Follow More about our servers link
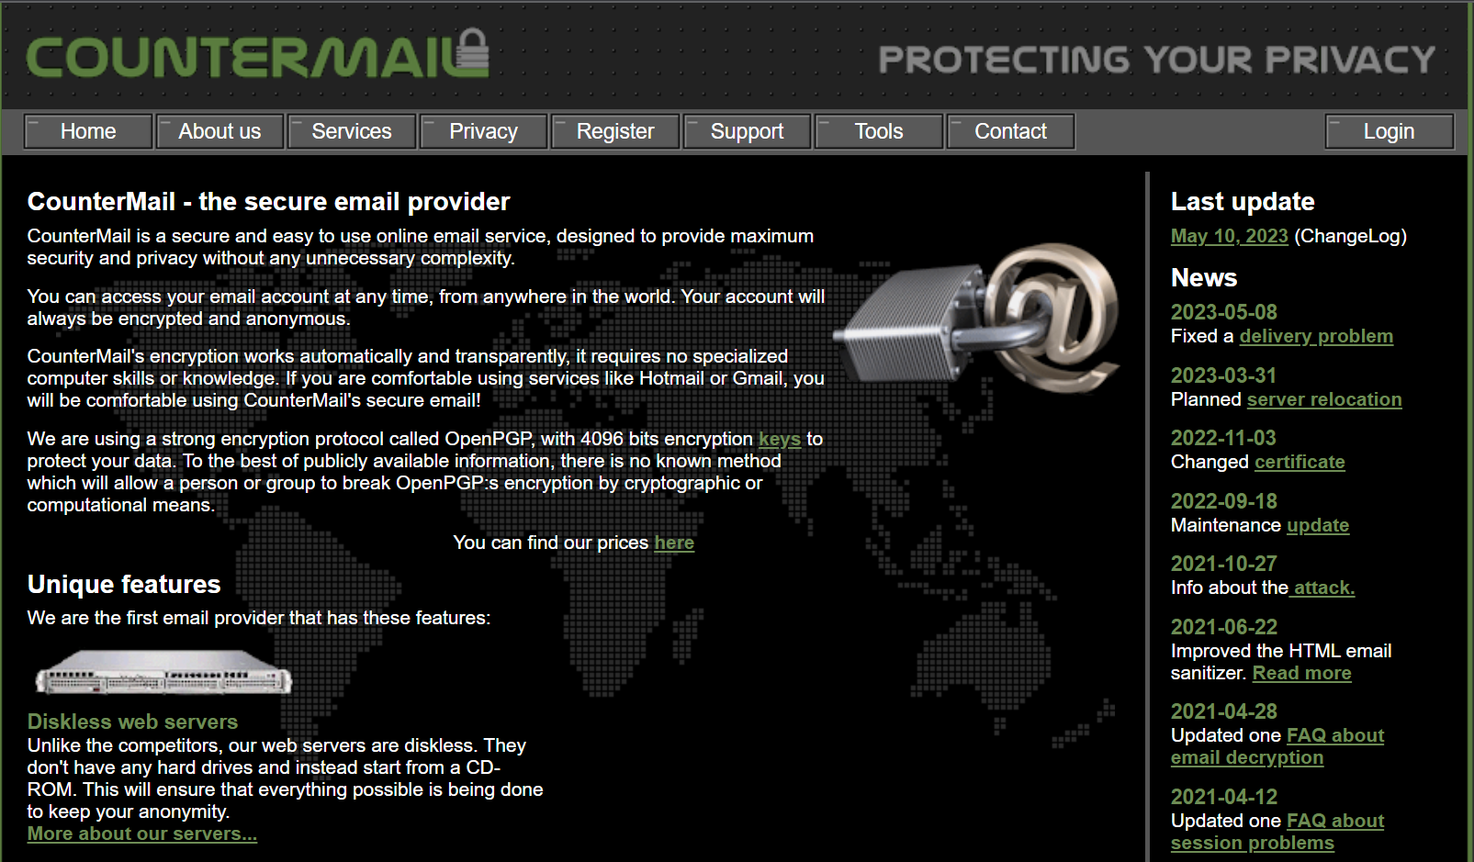 142,834
